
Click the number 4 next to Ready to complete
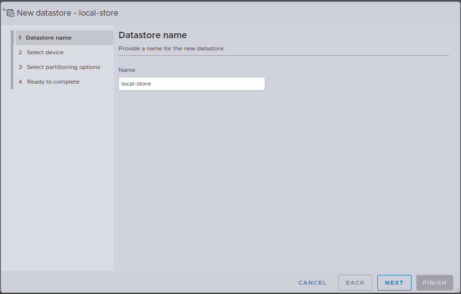tap(20, 81)
